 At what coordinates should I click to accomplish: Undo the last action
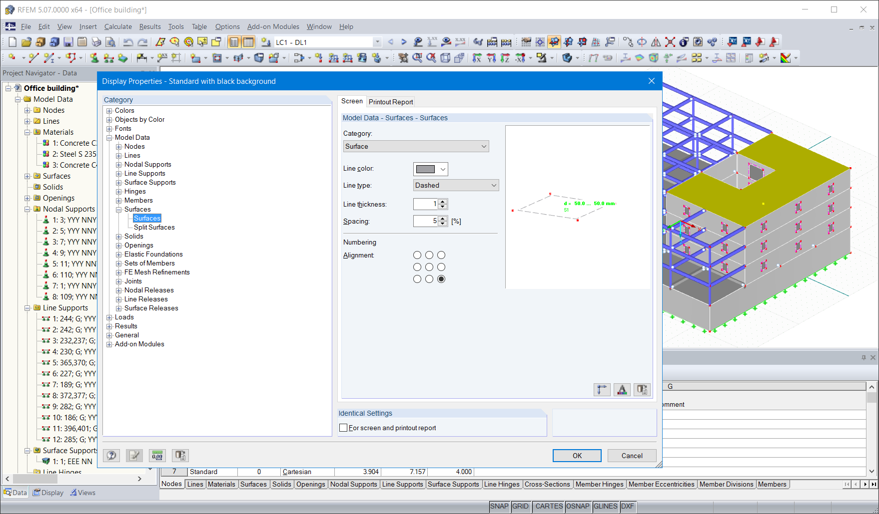click(129, 42)
